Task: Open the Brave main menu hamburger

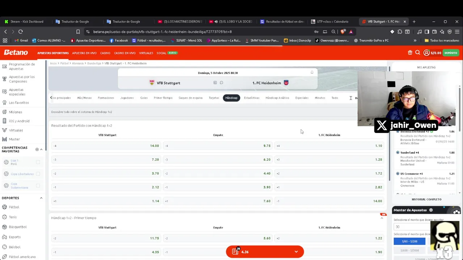Action: [x=457, y=32]
